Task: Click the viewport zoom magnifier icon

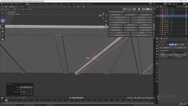Action: click(x=106, y=21)
